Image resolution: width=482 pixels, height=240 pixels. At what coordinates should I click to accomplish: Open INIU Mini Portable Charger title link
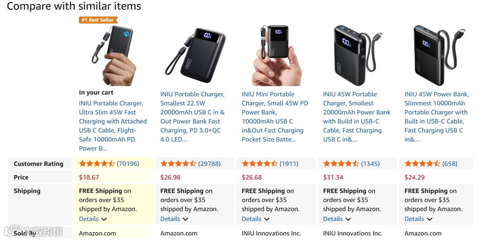click(274, 117)
